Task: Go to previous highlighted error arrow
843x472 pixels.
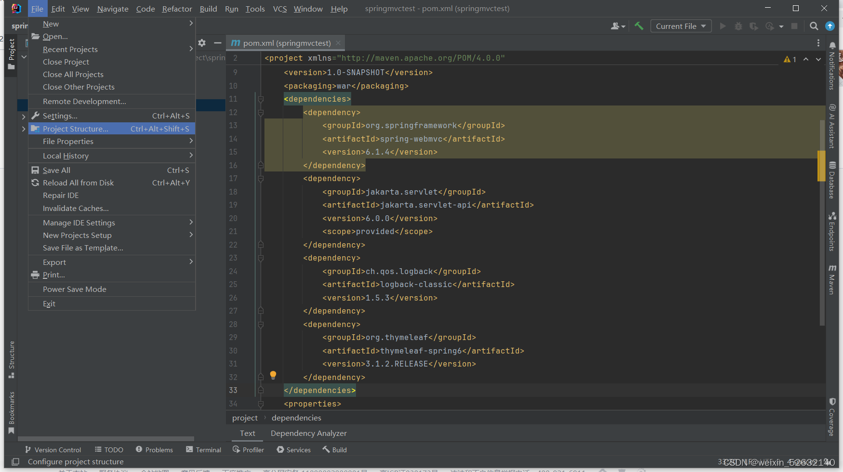Action: click(806, 59)
